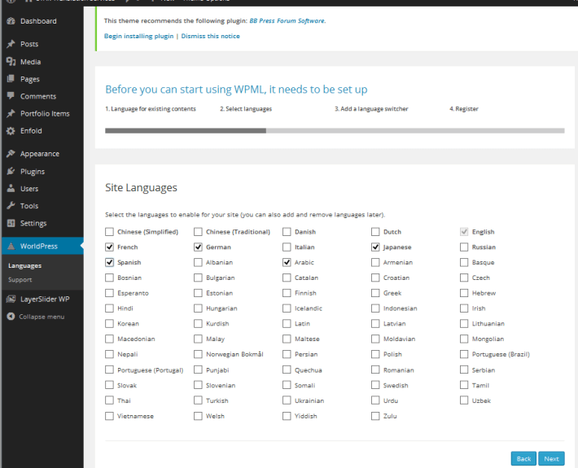
Task: Open Dashboard via its gauge icon
Action: click(x=11, y=21)
